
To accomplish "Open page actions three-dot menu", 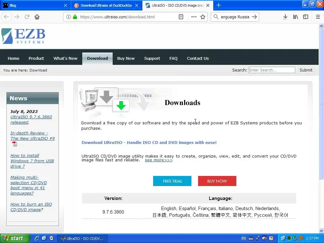I will click(194, 17).
